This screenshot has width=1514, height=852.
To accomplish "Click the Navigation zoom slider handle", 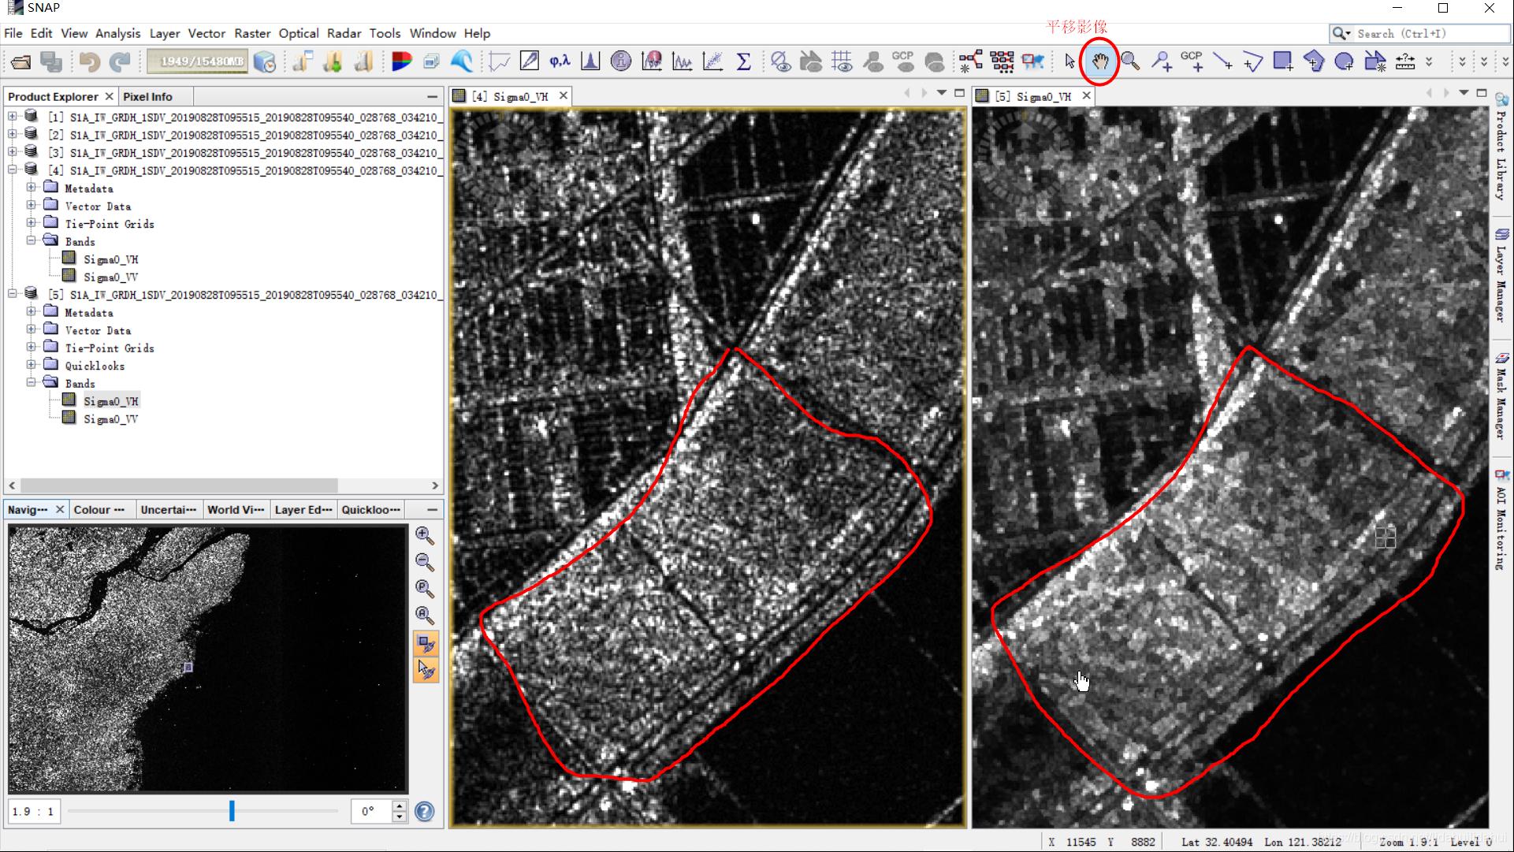I will pyautogui.click(x=232, y=811).
